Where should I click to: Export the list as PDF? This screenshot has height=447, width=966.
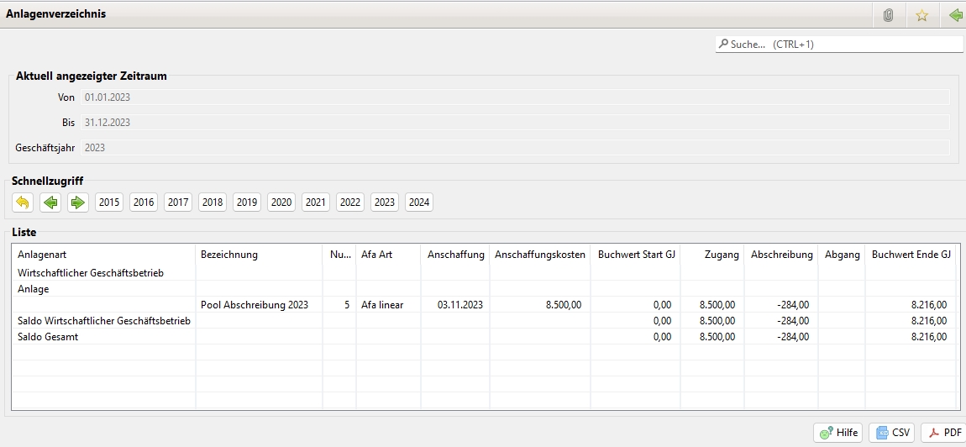(x=943, y=433)
